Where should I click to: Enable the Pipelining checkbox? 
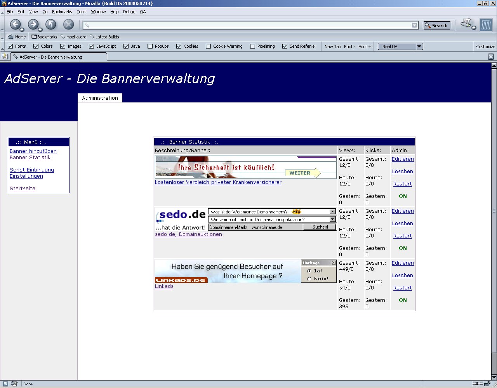click(x=253, y=46)
